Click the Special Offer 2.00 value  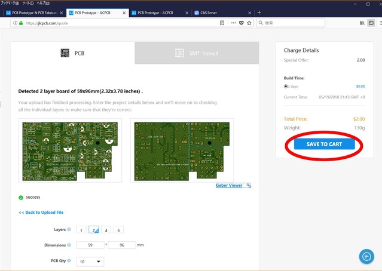[361, 60]
